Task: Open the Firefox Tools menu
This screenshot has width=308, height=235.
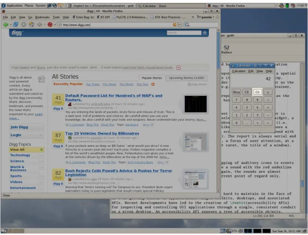Action: [56, 17]
